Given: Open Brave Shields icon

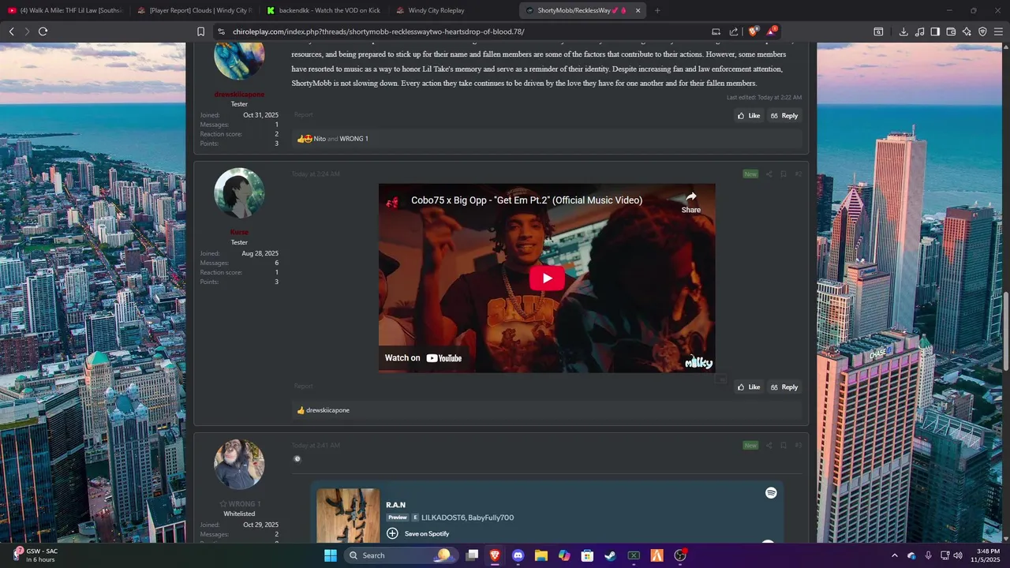Looking at the screenshot, I should click(x=753, y=32).
